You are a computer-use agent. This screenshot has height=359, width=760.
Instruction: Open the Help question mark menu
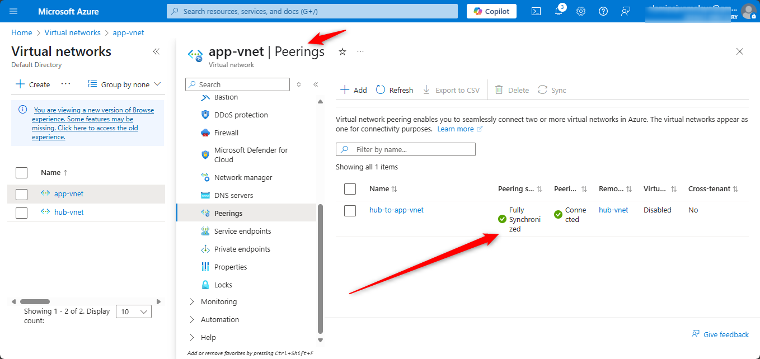click(603, 11)
